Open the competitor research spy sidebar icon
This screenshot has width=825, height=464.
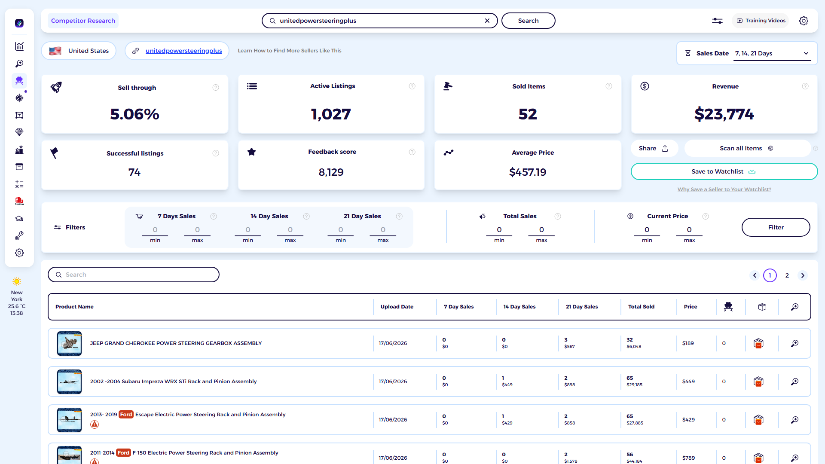tap(19, 81)
